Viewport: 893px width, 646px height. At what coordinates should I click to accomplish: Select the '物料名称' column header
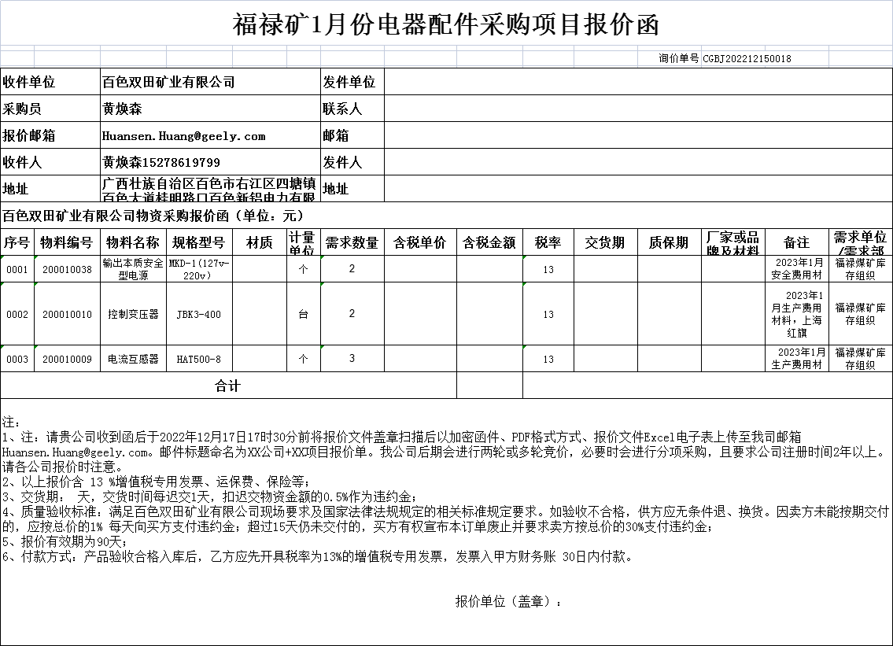click(x=133, y=242)
